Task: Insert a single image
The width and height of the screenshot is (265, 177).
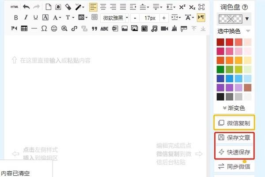Action: point(125,28)
